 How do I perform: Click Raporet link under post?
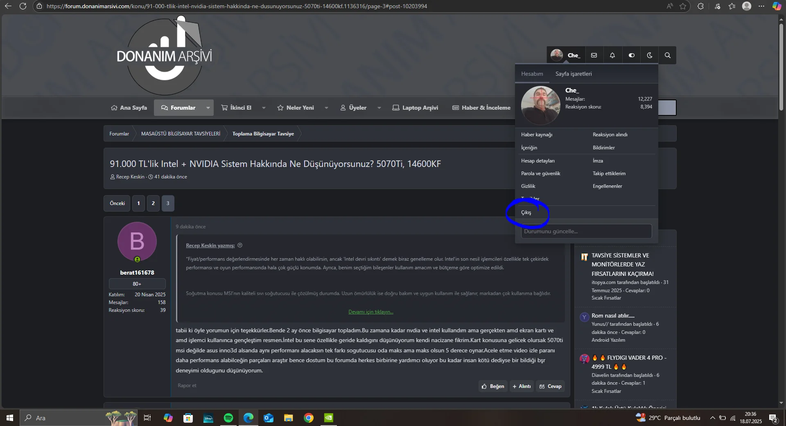coord(187,385)
